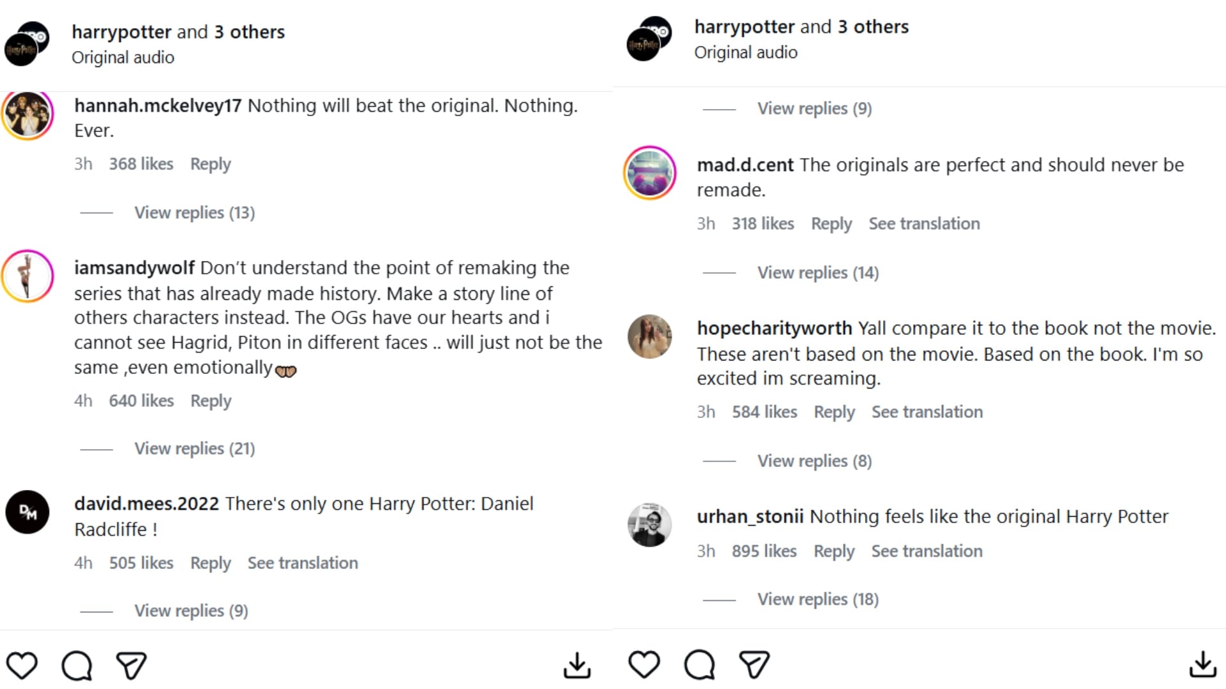See translation of urhan_stonii's comment
The width and height of the screenshot is (1226, 689).
(927, 551)
